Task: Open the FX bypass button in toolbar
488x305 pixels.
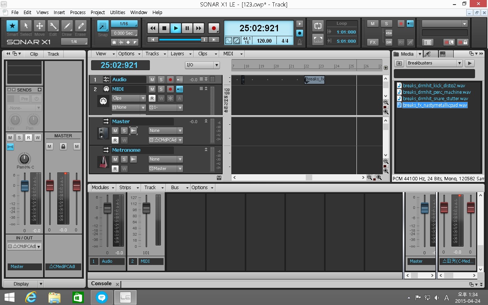Action: tap(372, 42)
